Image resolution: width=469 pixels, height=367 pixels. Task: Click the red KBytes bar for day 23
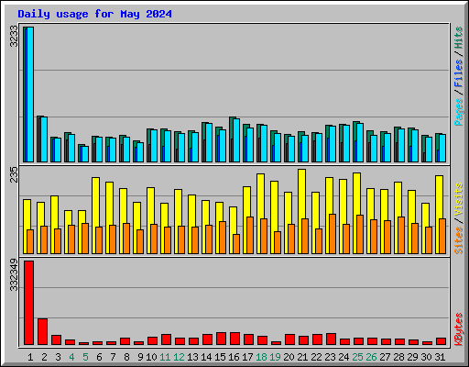click(x=332, y=339)
